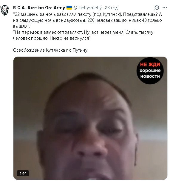Screen dimensions: 170x181
Task: Click the text line "на следующую ночь все двухсотые"
Action: pos(50,20)
